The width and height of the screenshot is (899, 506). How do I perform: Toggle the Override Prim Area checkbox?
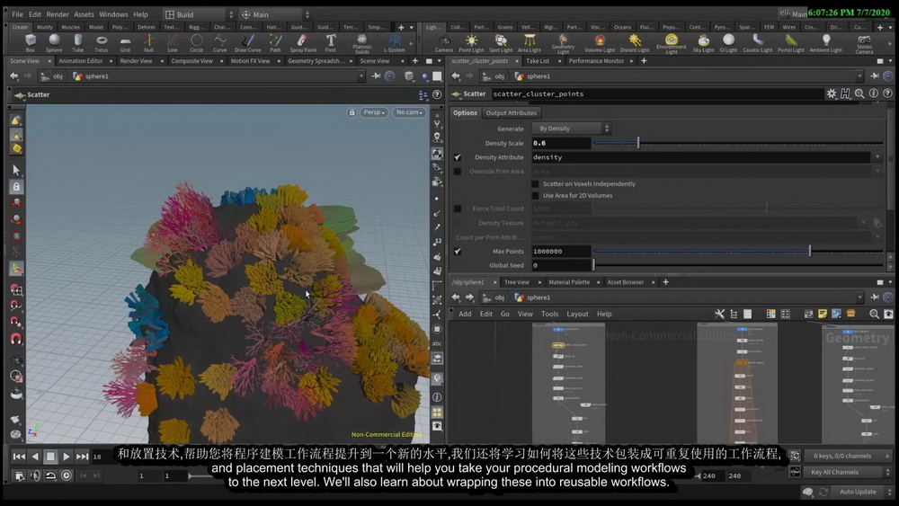click(x=458, y=172)
